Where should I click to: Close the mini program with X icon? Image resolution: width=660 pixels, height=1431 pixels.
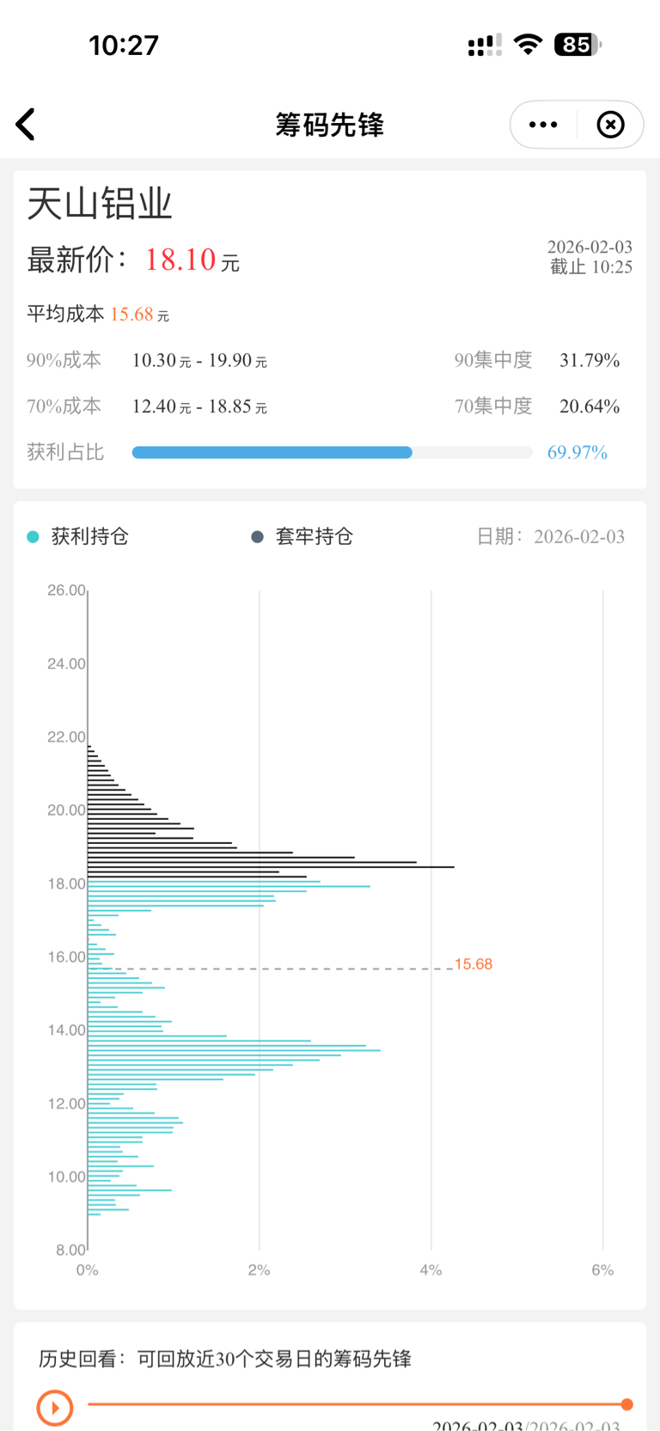pos(610,125)
